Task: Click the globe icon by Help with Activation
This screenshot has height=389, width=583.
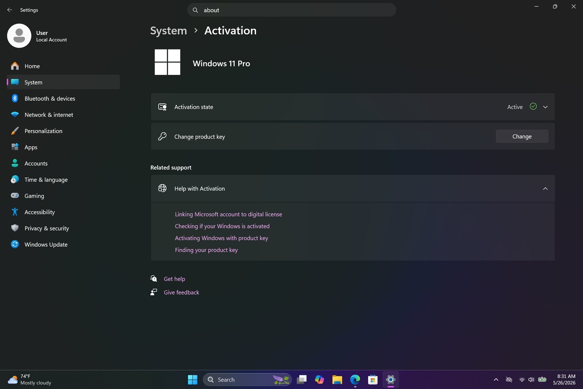Action: tap(162, 188)
